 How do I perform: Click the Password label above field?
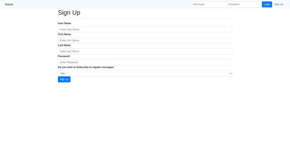pos(64,56)
